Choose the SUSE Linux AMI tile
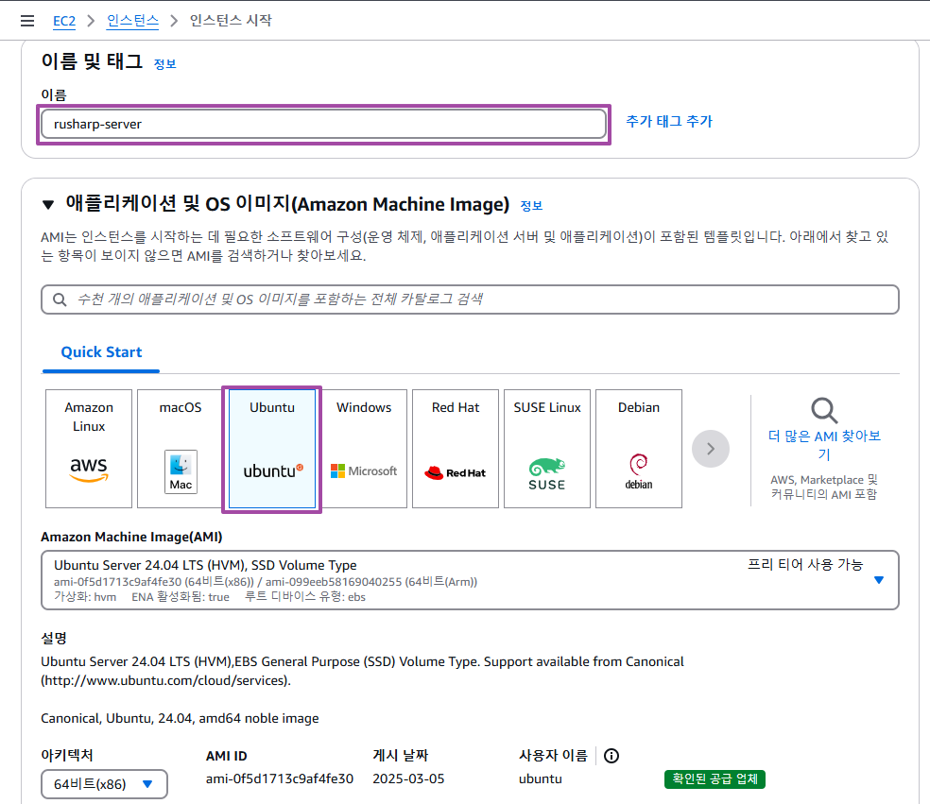This screenshot has height=804, width=930. (x=547, y=448)
